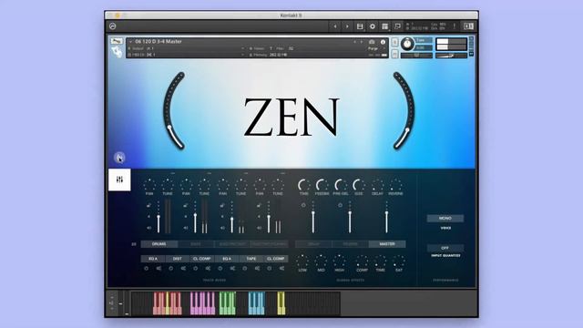This screenshot has width=583, height=328.
Task: Open the MIDI channel dropdown arrow
Action: 242,55
